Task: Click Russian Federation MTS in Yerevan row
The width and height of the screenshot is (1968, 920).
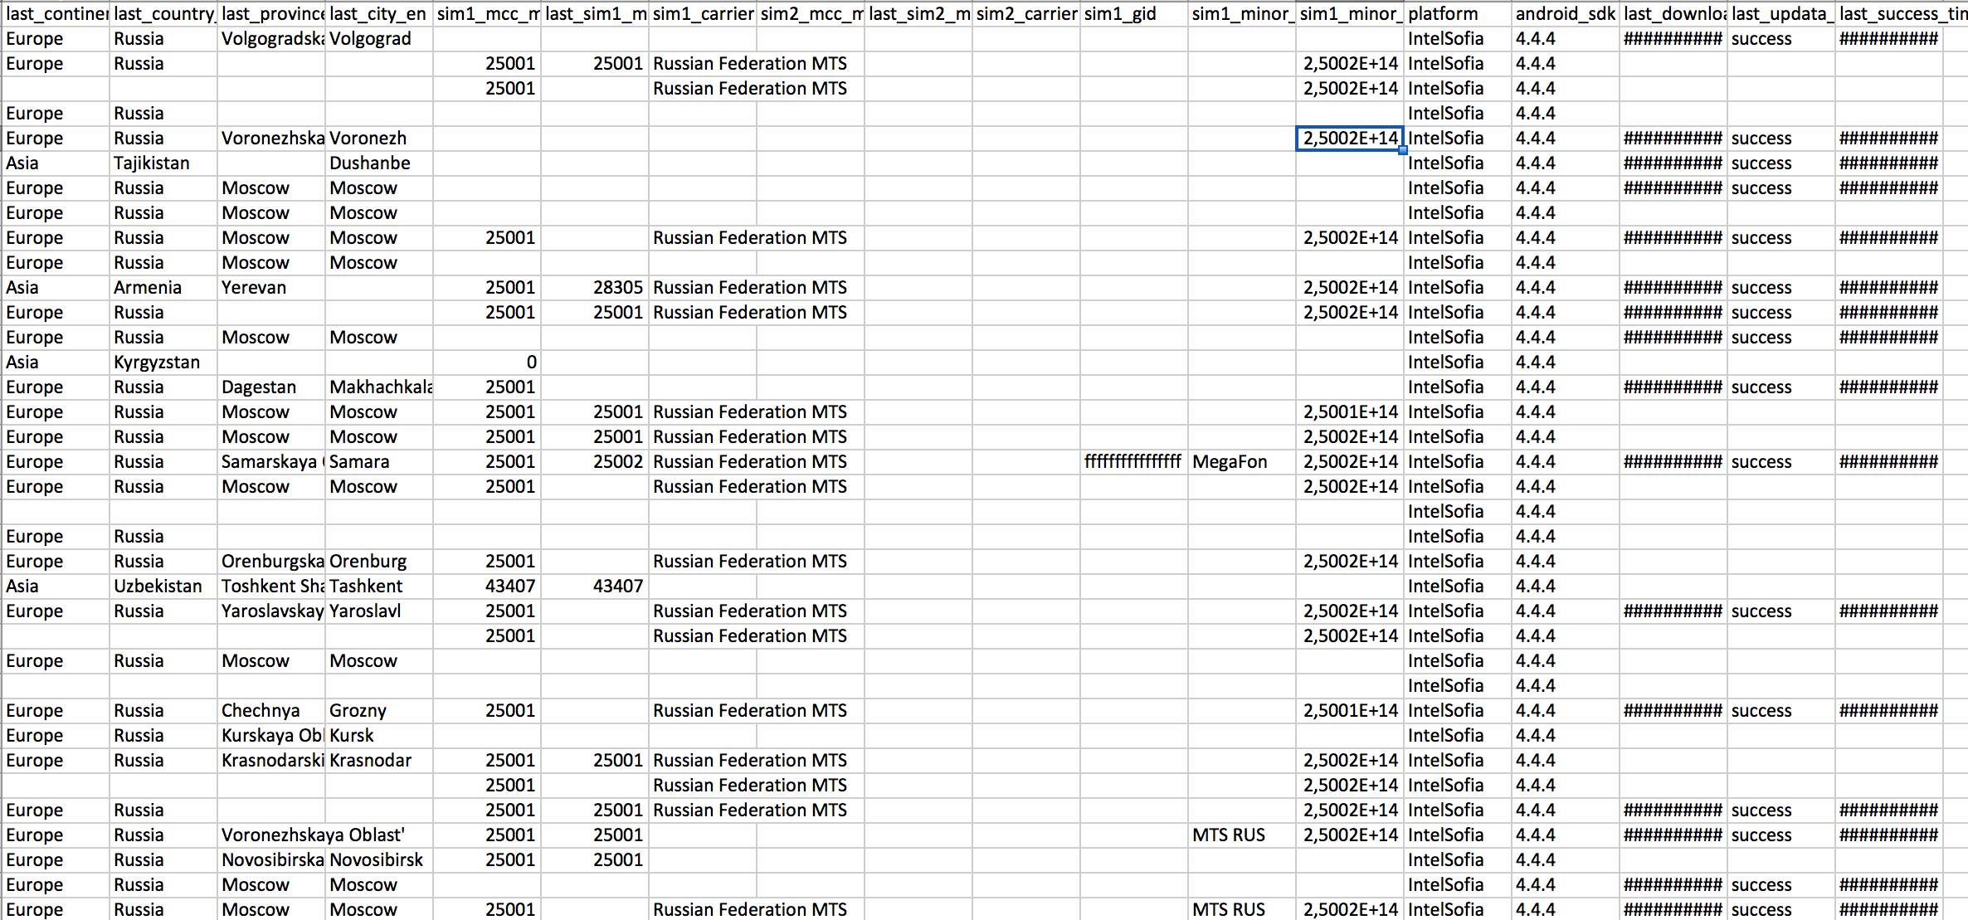Action: coord(750,288)
